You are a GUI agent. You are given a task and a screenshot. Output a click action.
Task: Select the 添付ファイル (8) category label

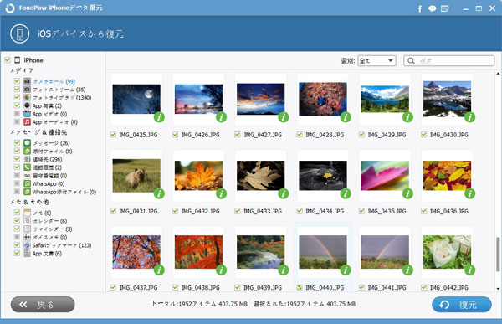(x=52, y=152)
